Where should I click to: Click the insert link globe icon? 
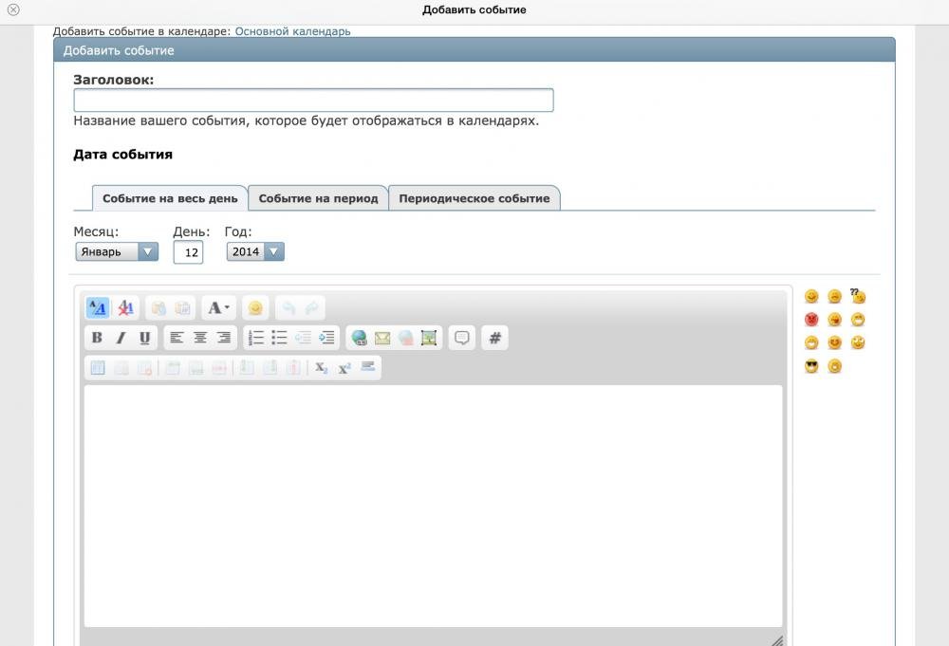359,338
